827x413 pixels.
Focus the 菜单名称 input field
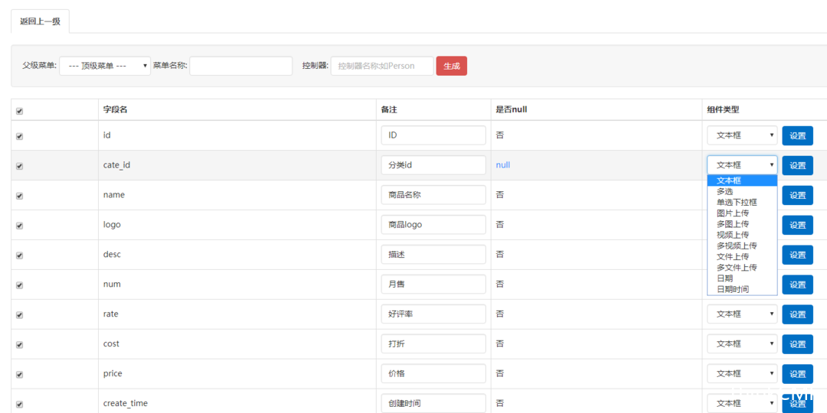click(241, 67)
